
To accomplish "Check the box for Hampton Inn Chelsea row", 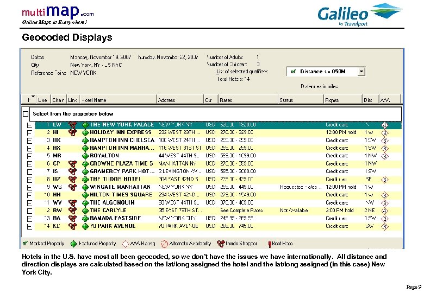I will tap(29, 141).
